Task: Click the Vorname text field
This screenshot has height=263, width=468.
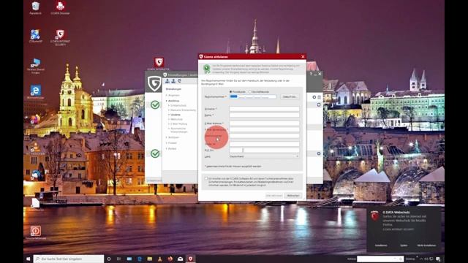Action: (264, 109)
